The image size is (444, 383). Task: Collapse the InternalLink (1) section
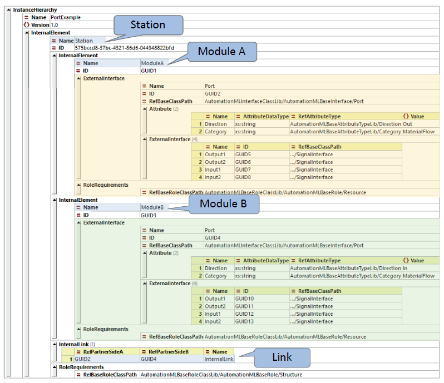click(x=55, y=344)
